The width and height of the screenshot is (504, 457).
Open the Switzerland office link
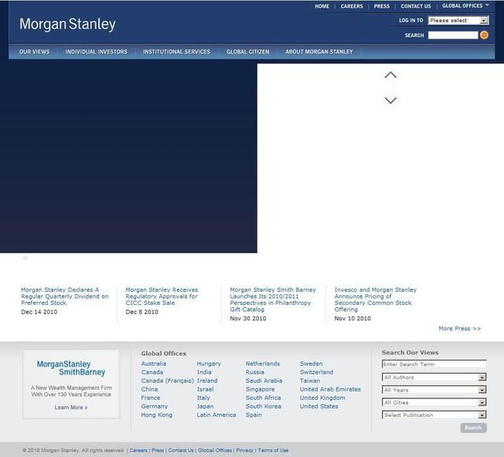pos(317,372)
